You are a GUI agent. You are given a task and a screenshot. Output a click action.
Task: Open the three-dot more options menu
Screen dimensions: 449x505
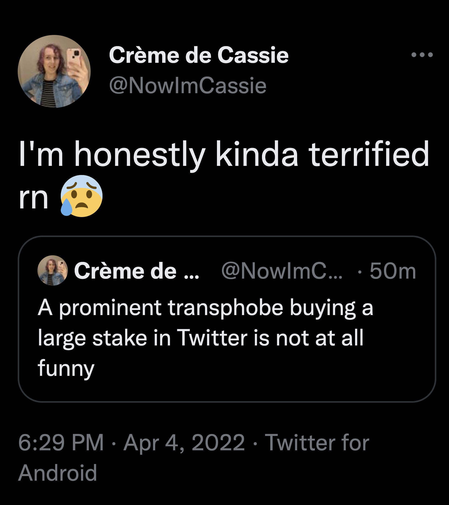click(422, 54)
